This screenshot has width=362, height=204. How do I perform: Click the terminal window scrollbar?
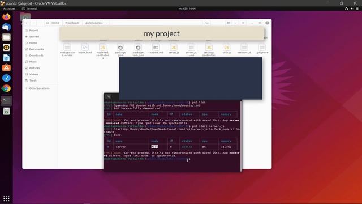[241, 136]
